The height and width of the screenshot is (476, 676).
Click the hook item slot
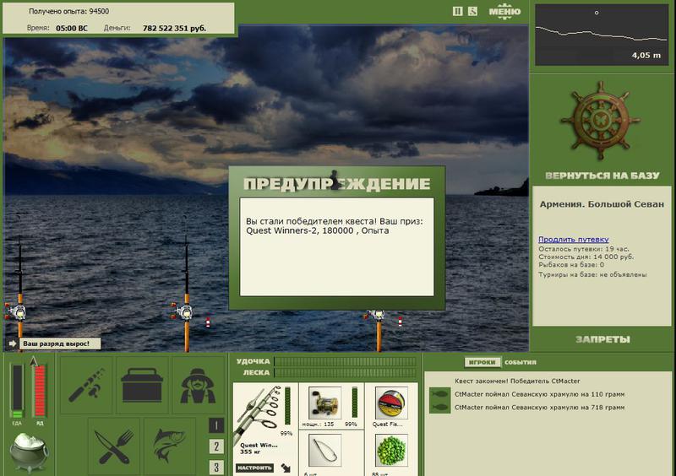325,451
